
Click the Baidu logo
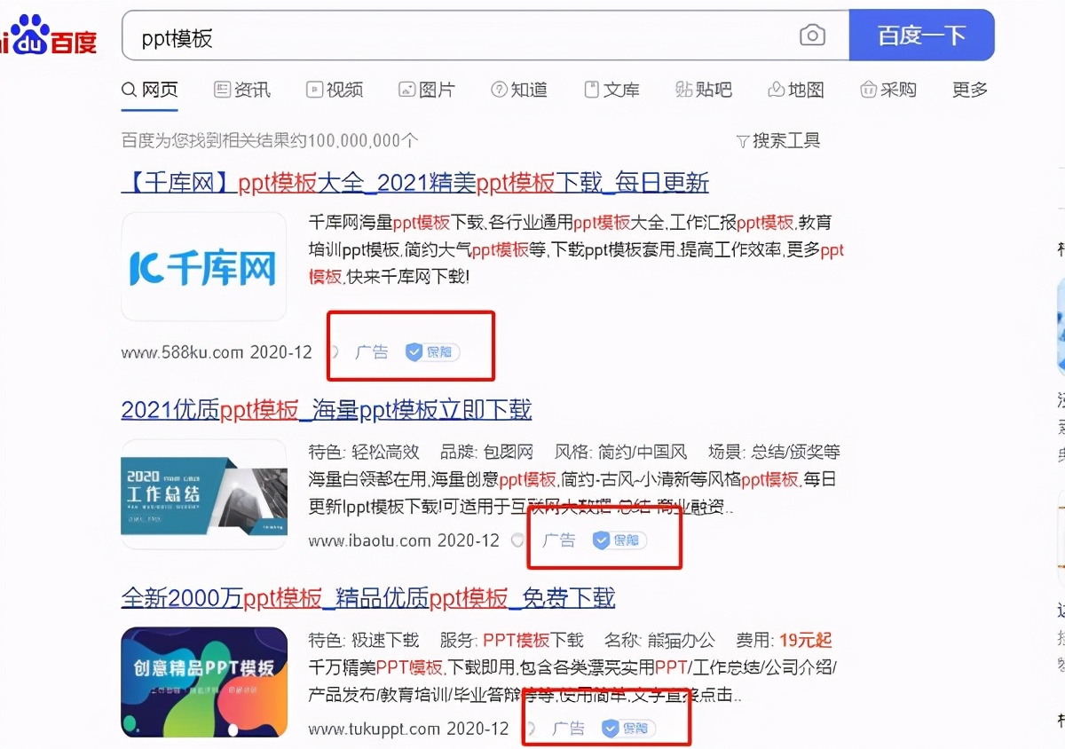point(48,36)
